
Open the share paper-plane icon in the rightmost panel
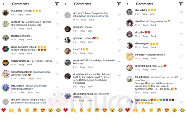(181, 4)
